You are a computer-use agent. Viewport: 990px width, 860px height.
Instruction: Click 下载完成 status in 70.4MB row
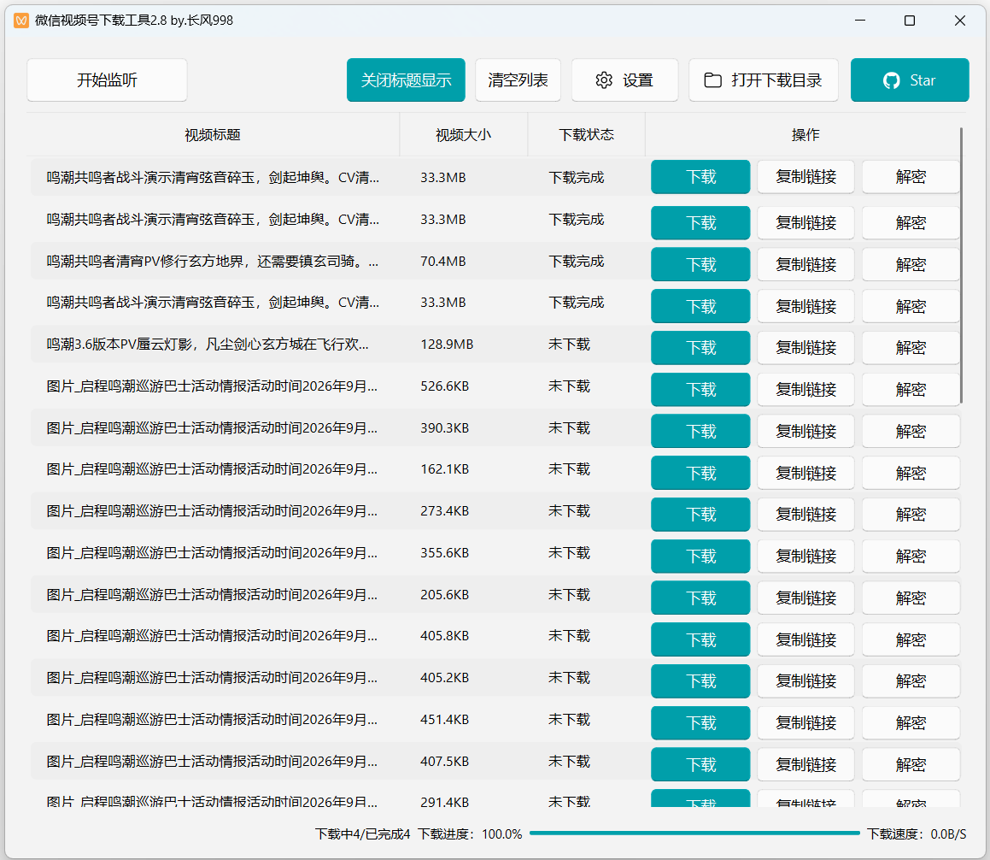pos(576,261)
